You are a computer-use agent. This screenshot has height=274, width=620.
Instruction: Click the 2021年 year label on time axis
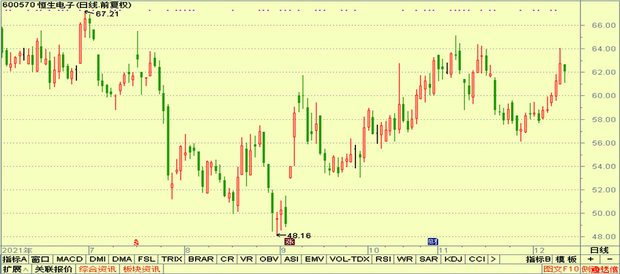click(17, 251)
